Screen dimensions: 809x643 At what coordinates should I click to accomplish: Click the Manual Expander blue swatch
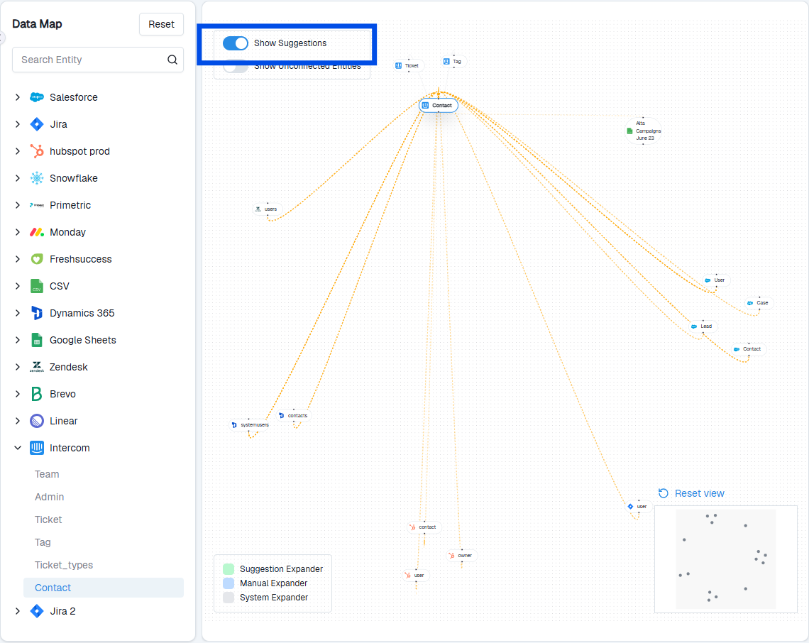pyautogui.click(x=229, y=583)
